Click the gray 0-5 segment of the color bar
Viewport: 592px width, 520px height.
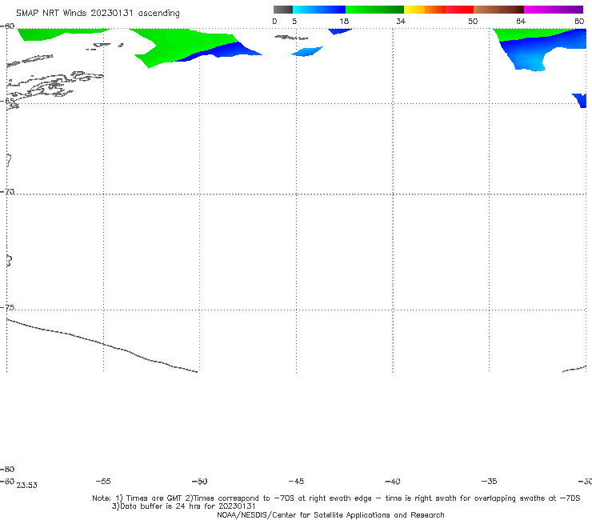tap(283, 10)
